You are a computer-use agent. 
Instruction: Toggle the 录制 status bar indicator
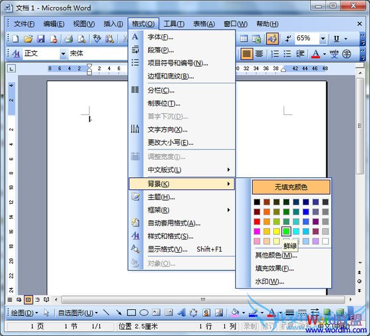250,326
